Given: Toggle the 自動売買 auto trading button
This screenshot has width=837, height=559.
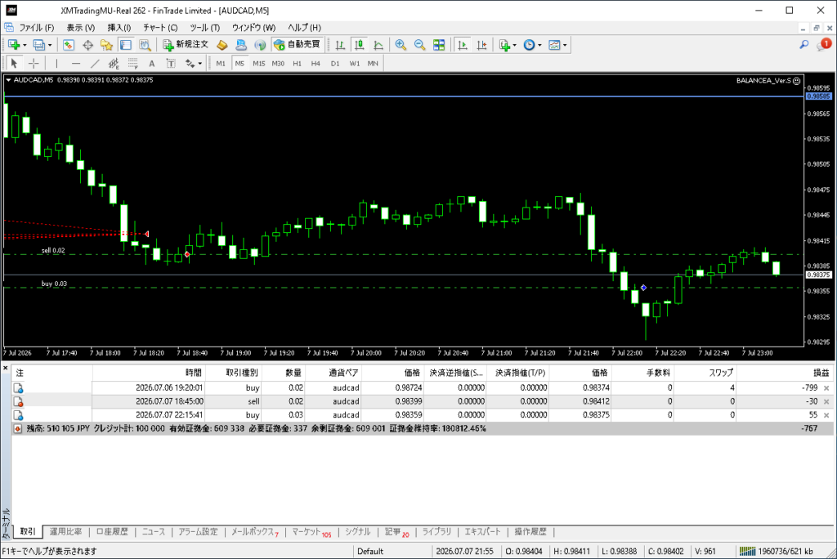Looking at the screenshot, I should coord(298,45).
